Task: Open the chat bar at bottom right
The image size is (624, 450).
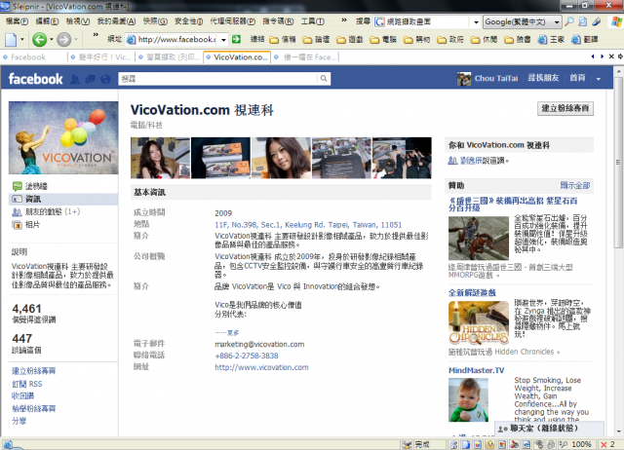Action: 549,429
